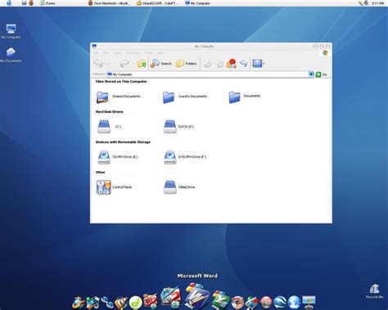Viewport: 388px width, 310px height.
Task: Click the pink dome dock icon
Action: click(x=266, y=302)
